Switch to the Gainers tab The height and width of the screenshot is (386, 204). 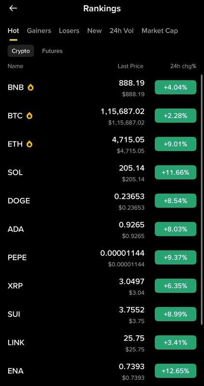pos(39,31)
